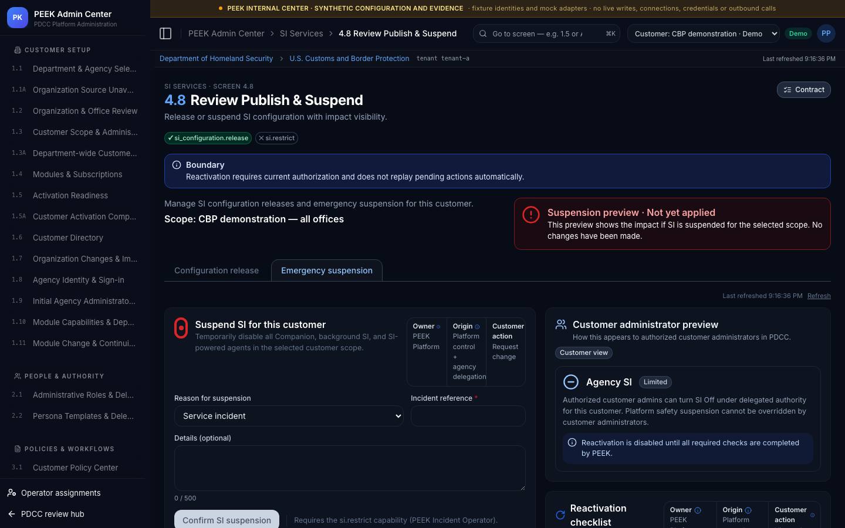Click the Agency SI minus circle icon
The width and height of the screenshot is (845, 528).
click(571, 382)
